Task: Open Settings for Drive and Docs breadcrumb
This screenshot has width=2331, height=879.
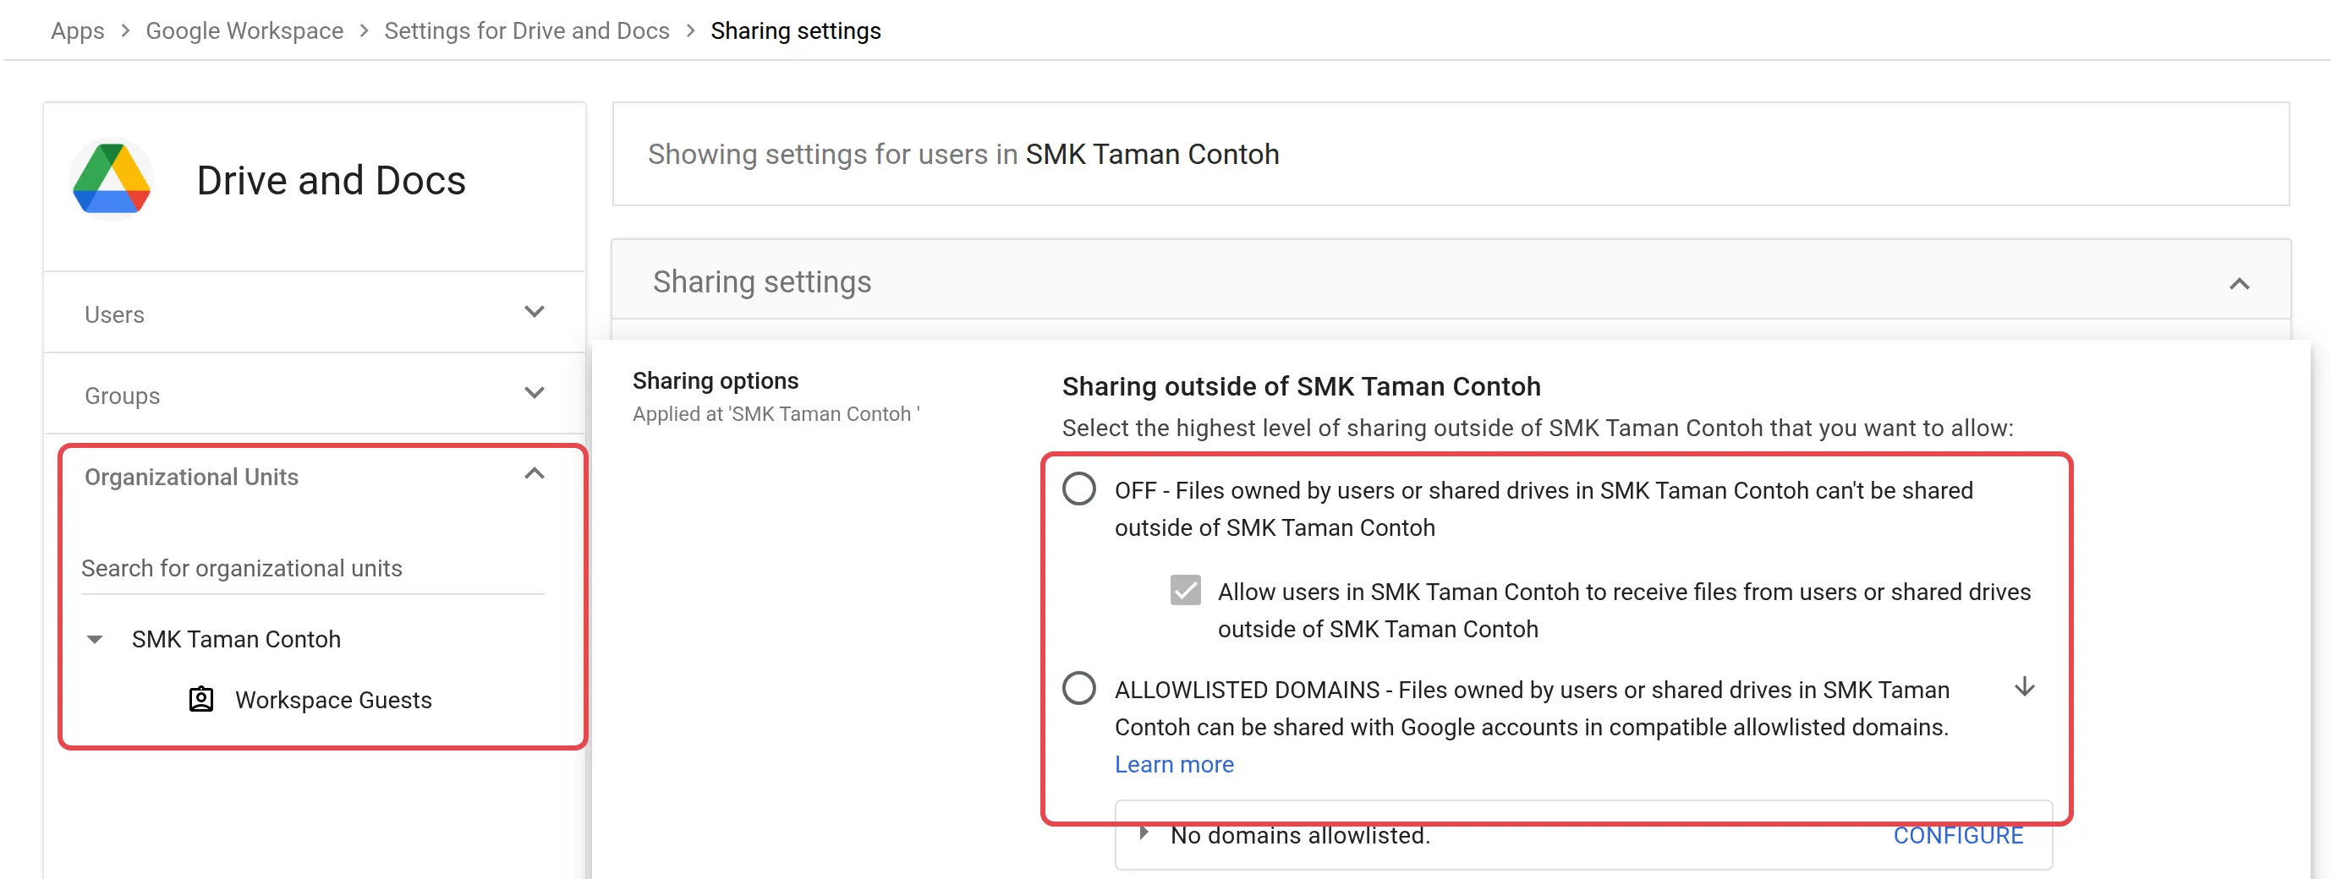Action: pos(527,30)
